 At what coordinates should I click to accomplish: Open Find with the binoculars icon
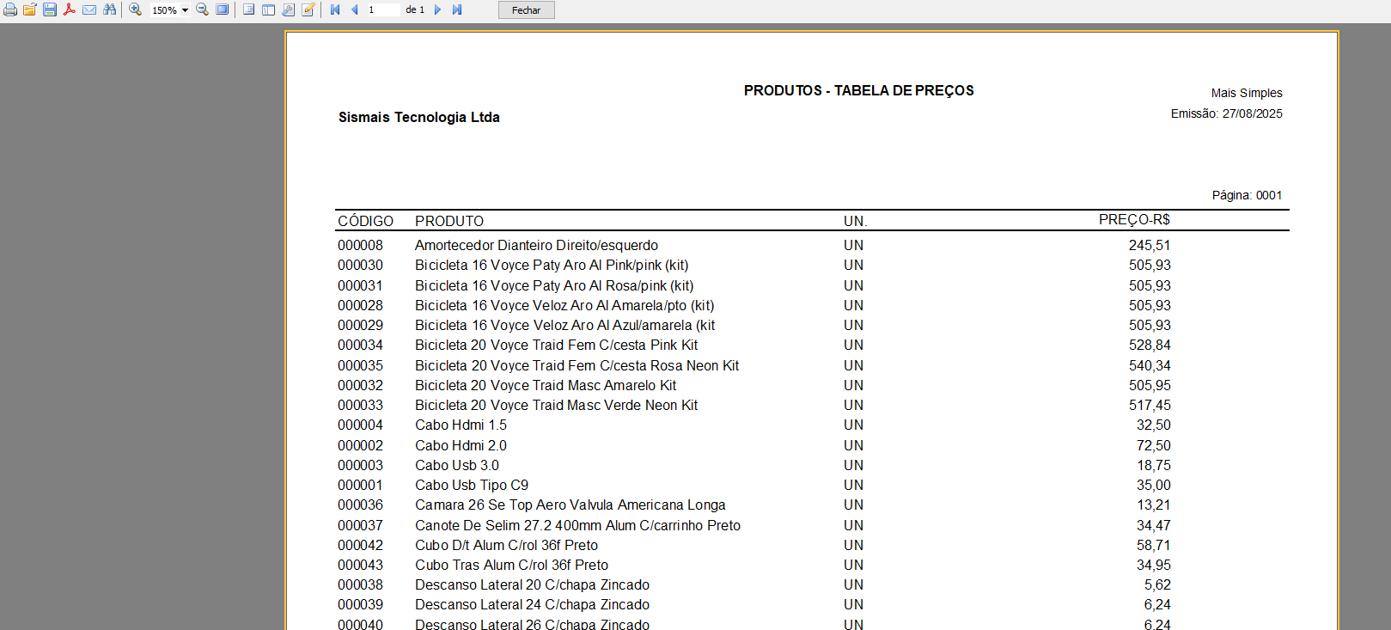(110, 9)
